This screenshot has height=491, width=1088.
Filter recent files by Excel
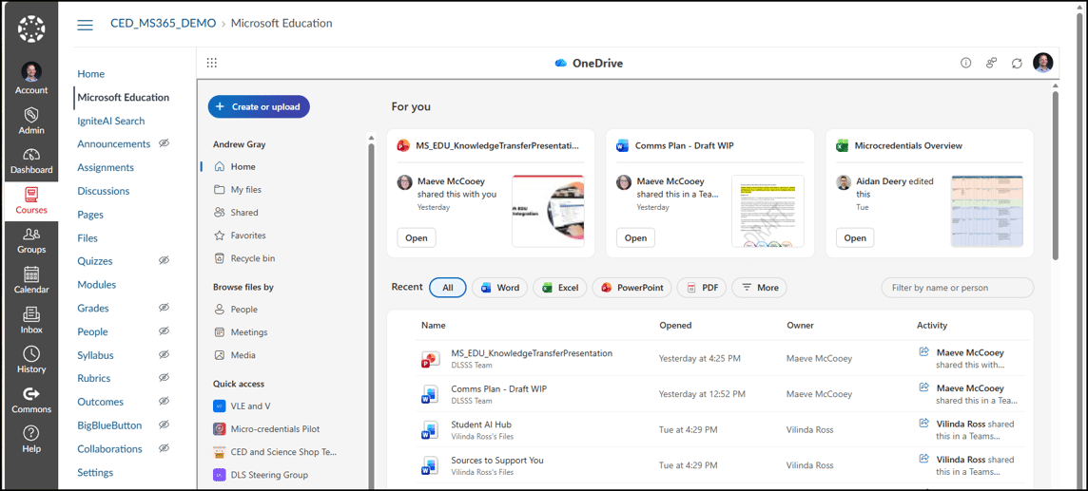pyautogui.click(x=560, y=288)
